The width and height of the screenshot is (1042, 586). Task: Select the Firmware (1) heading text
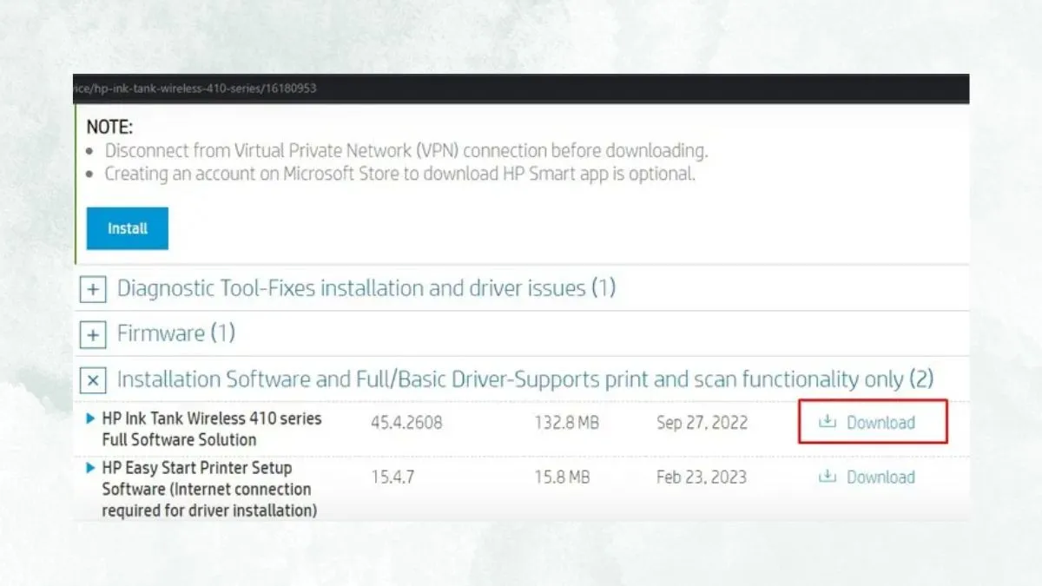[x=176, y=333]
